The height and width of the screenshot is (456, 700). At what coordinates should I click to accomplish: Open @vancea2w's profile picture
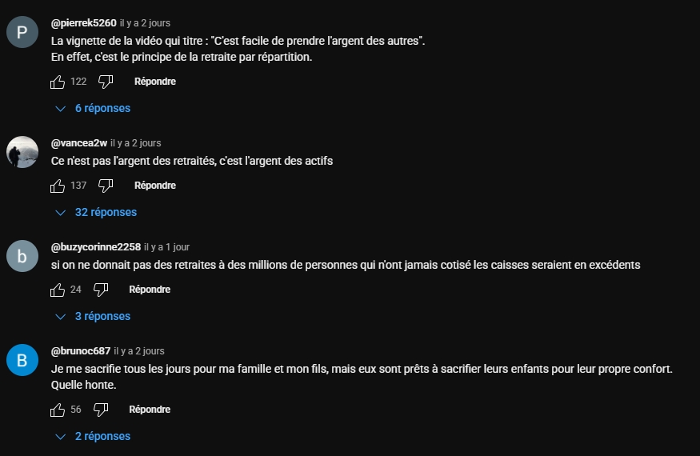tap(22, 152)
